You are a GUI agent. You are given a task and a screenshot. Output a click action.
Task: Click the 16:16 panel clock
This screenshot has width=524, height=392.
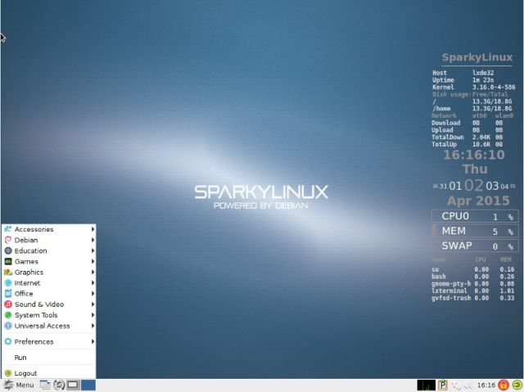click(x=486, y=385)
